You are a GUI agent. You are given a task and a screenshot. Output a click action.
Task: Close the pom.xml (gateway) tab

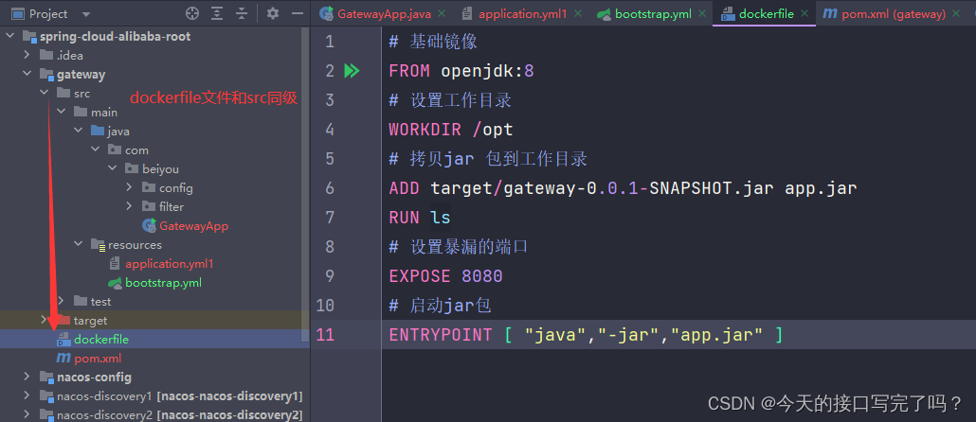pos(957,13)
